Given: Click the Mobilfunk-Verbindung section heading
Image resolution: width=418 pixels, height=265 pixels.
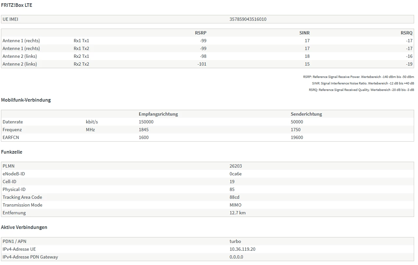Looking at the screenshot, I should (x=26, y=100).
